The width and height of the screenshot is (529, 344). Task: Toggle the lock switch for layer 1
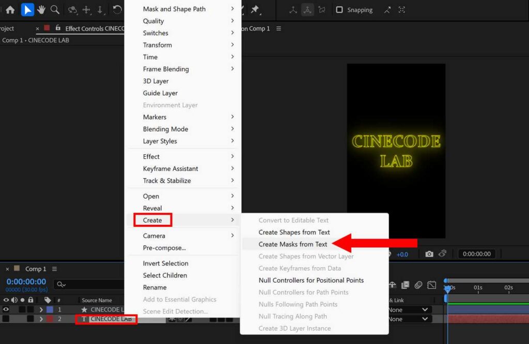30,309
